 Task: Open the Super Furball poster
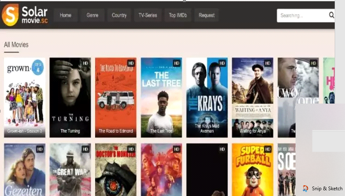pyautogui.click(x=253, y=170)
